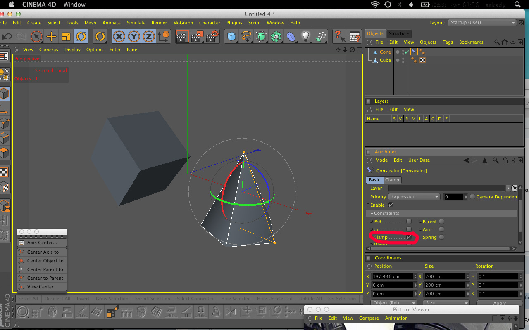Viewport: 529px width, 330px height.
Task: Click the Axis Center... button
Action: coord(42,243)
